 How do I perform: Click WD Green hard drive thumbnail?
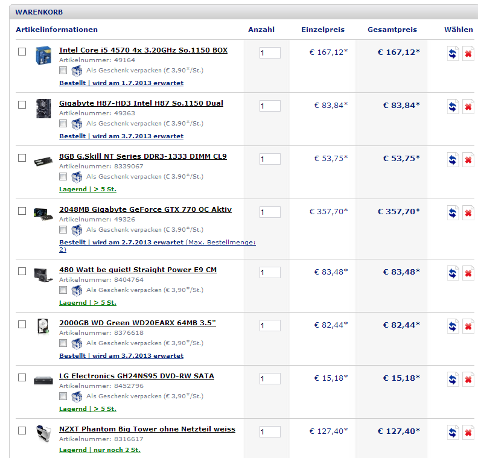pyautogui.click(x=43, y=326)
